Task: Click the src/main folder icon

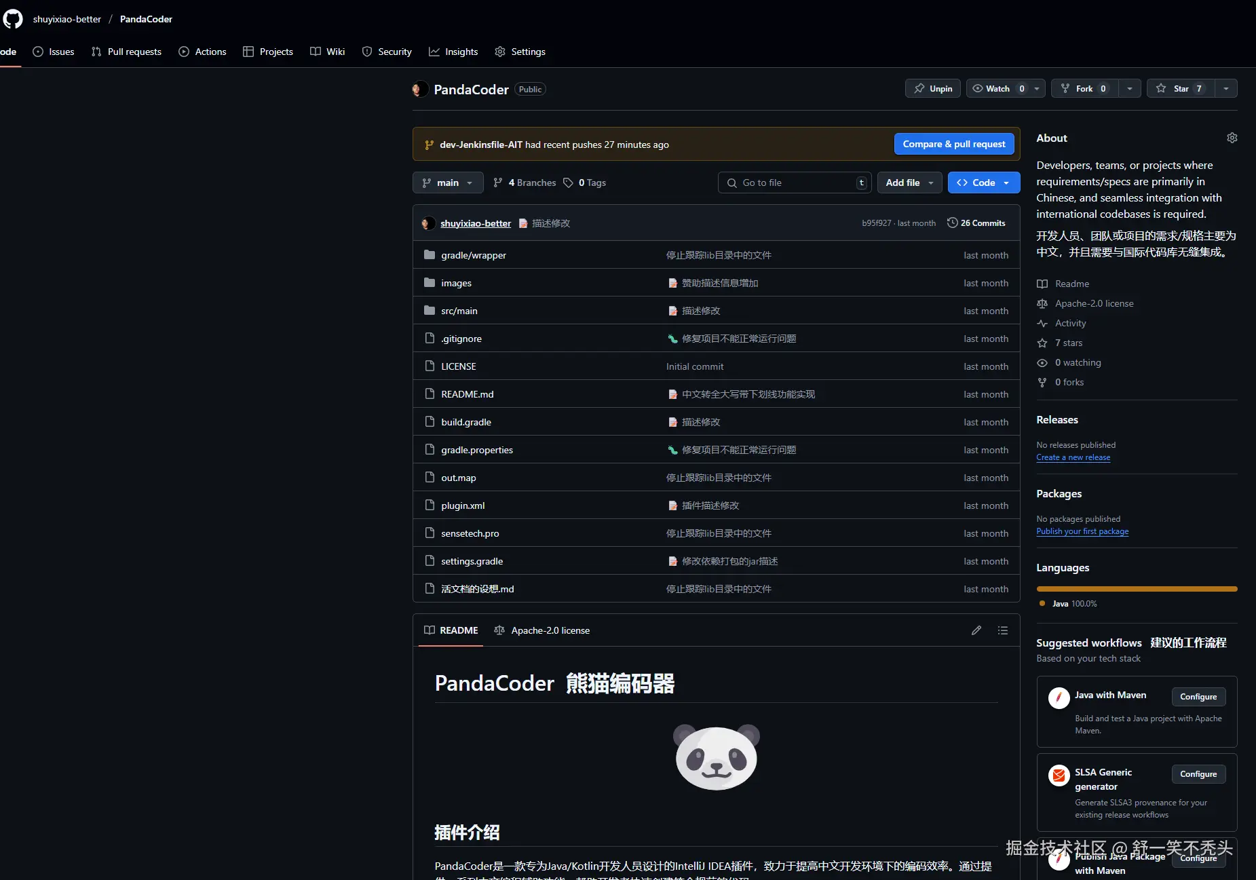Action: [x=430, y=311]
